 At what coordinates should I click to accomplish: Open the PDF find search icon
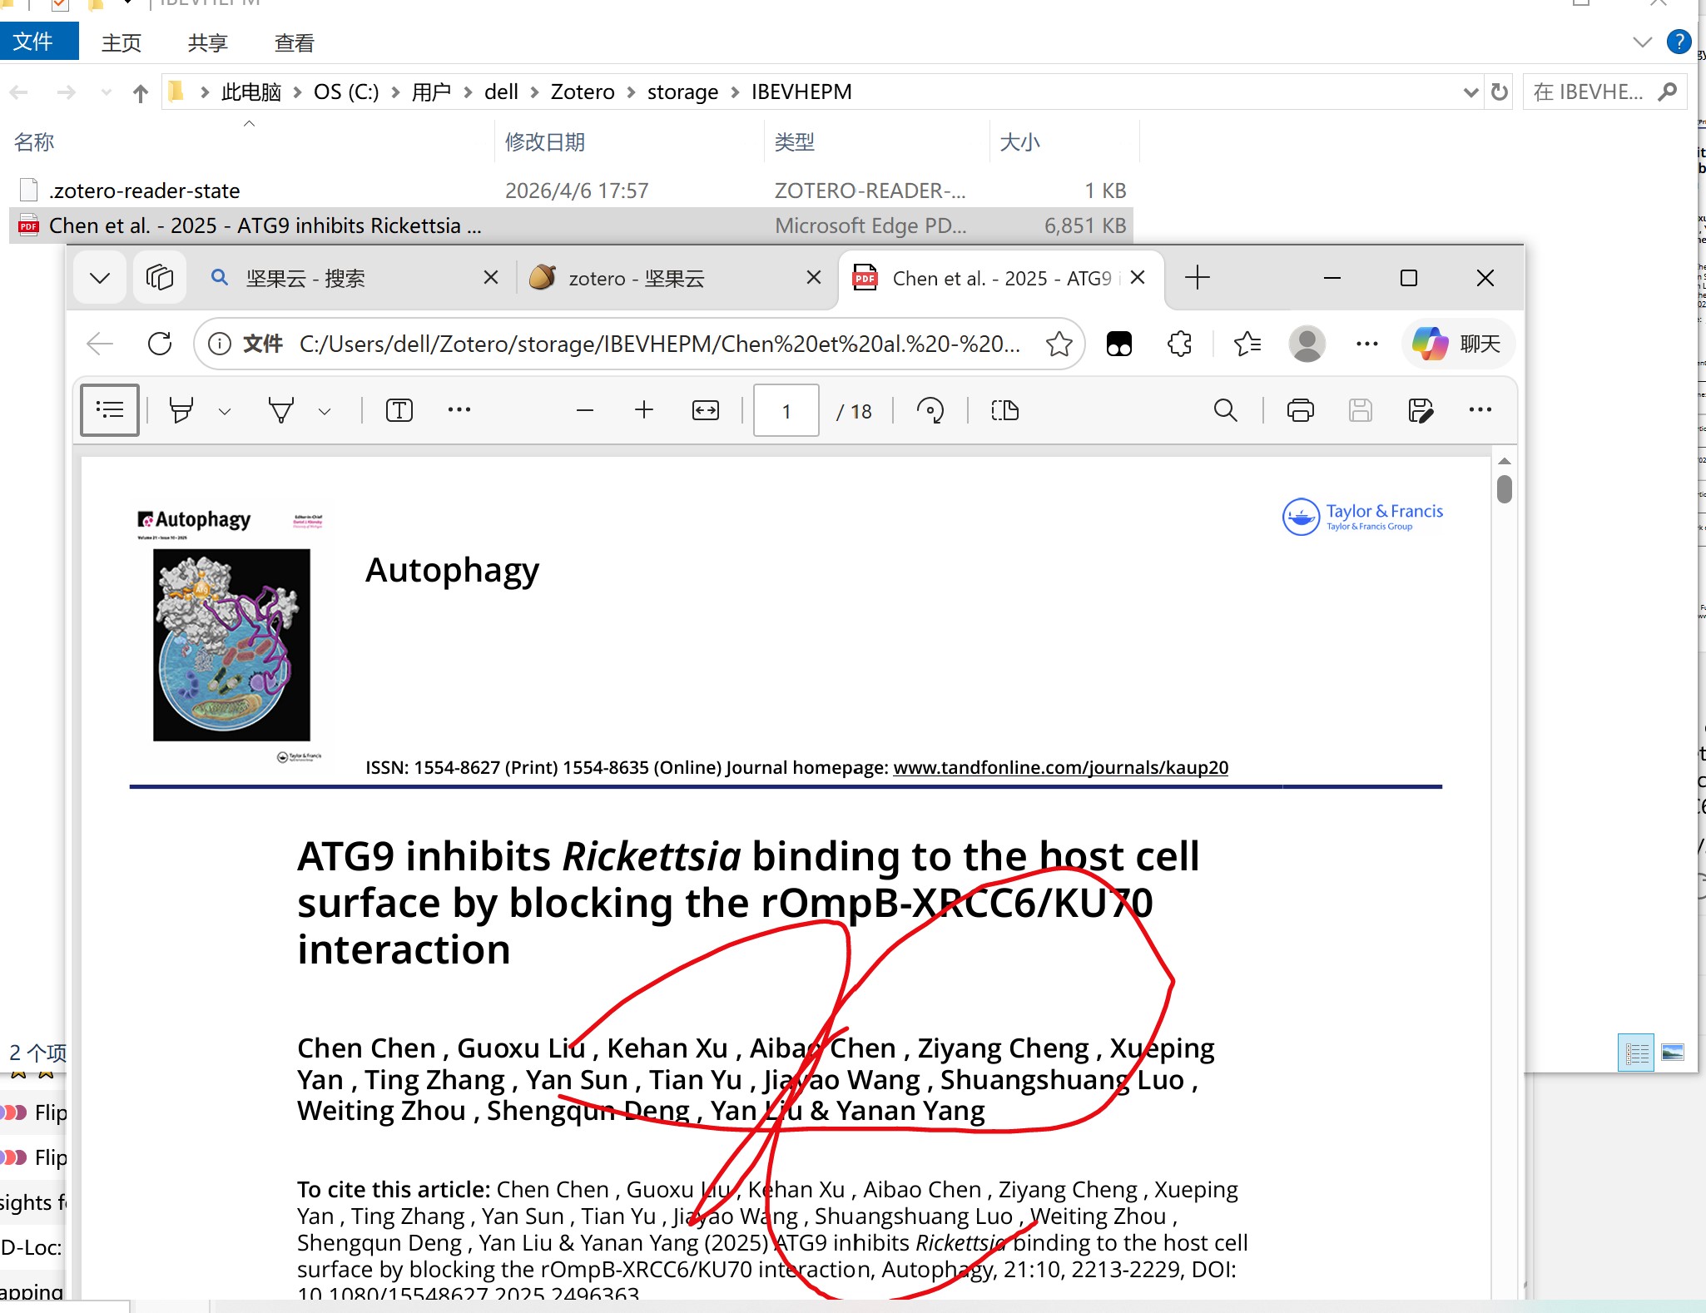pyautogui.click(x=1225, y=410)
